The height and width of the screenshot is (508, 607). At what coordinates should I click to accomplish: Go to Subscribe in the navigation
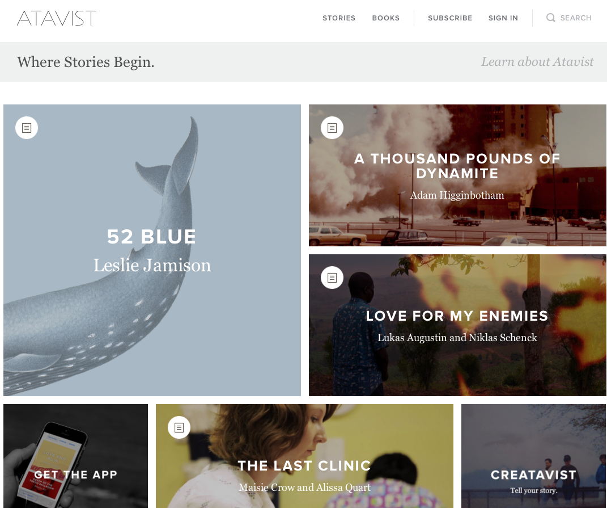450,18
